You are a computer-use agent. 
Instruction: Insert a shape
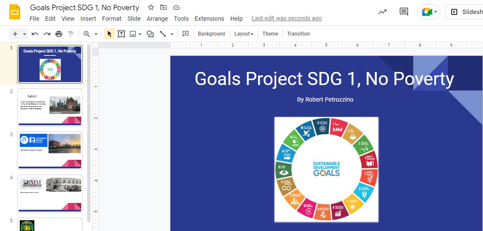[150, 34]
